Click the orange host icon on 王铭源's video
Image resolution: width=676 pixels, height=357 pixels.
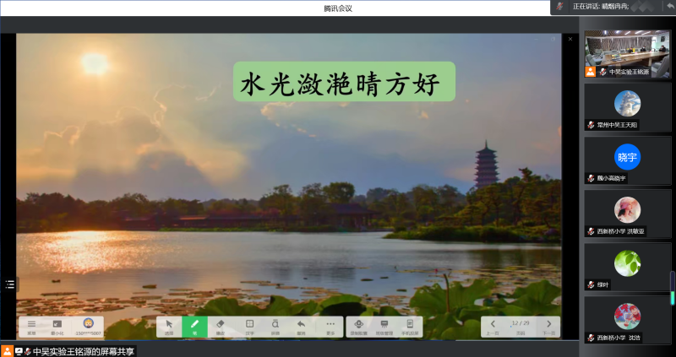click(590, 72)
